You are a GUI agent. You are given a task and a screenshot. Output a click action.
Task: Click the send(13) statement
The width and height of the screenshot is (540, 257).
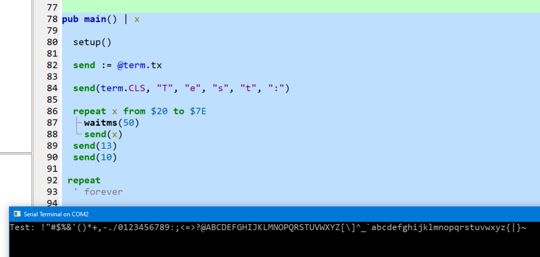(94, 145)
